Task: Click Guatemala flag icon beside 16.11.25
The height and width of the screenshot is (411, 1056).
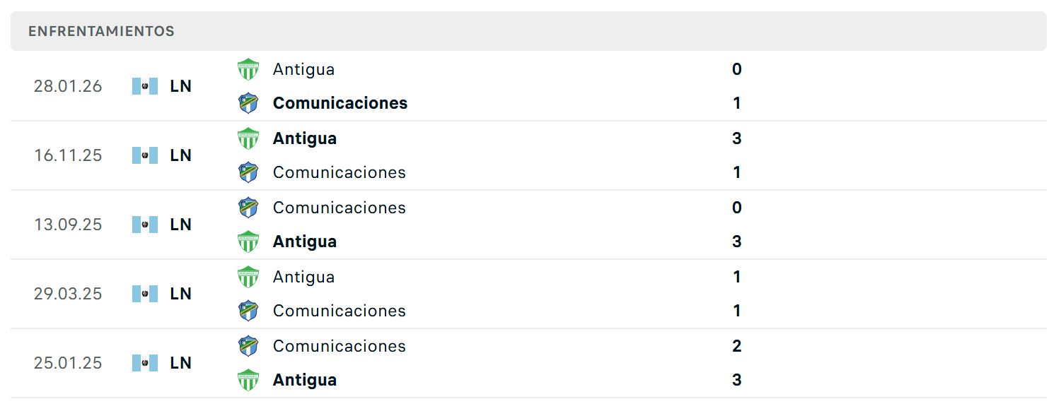Action: coord(145,155)
